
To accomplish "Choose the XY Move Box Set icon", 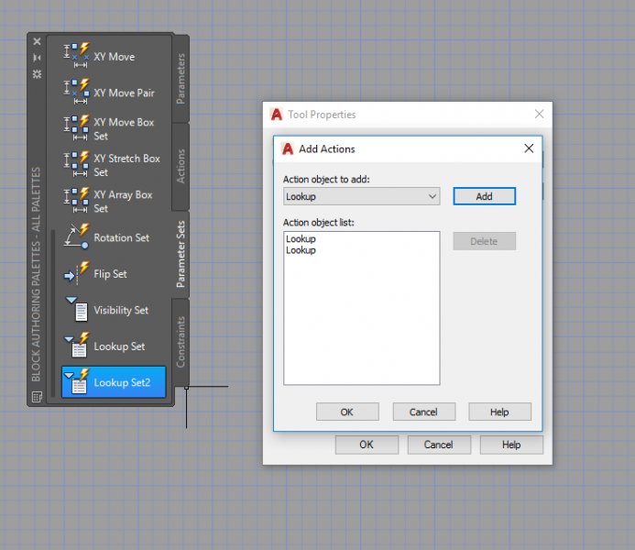I will (77, 128).
